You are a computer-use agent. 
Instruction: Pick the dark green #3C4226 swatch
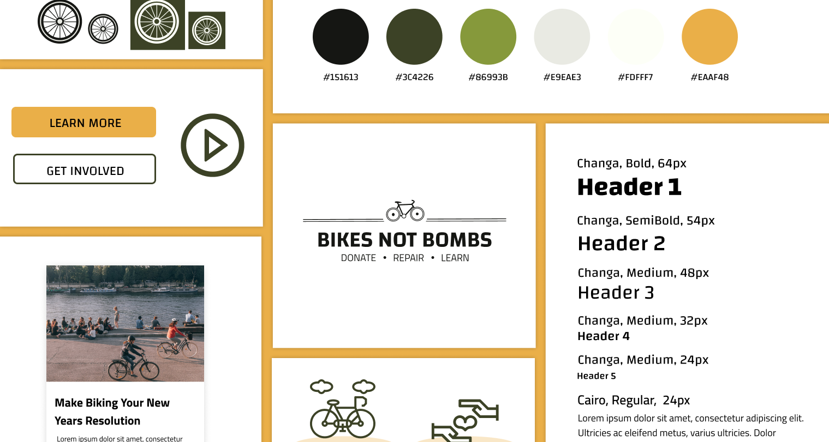[414, 37]
